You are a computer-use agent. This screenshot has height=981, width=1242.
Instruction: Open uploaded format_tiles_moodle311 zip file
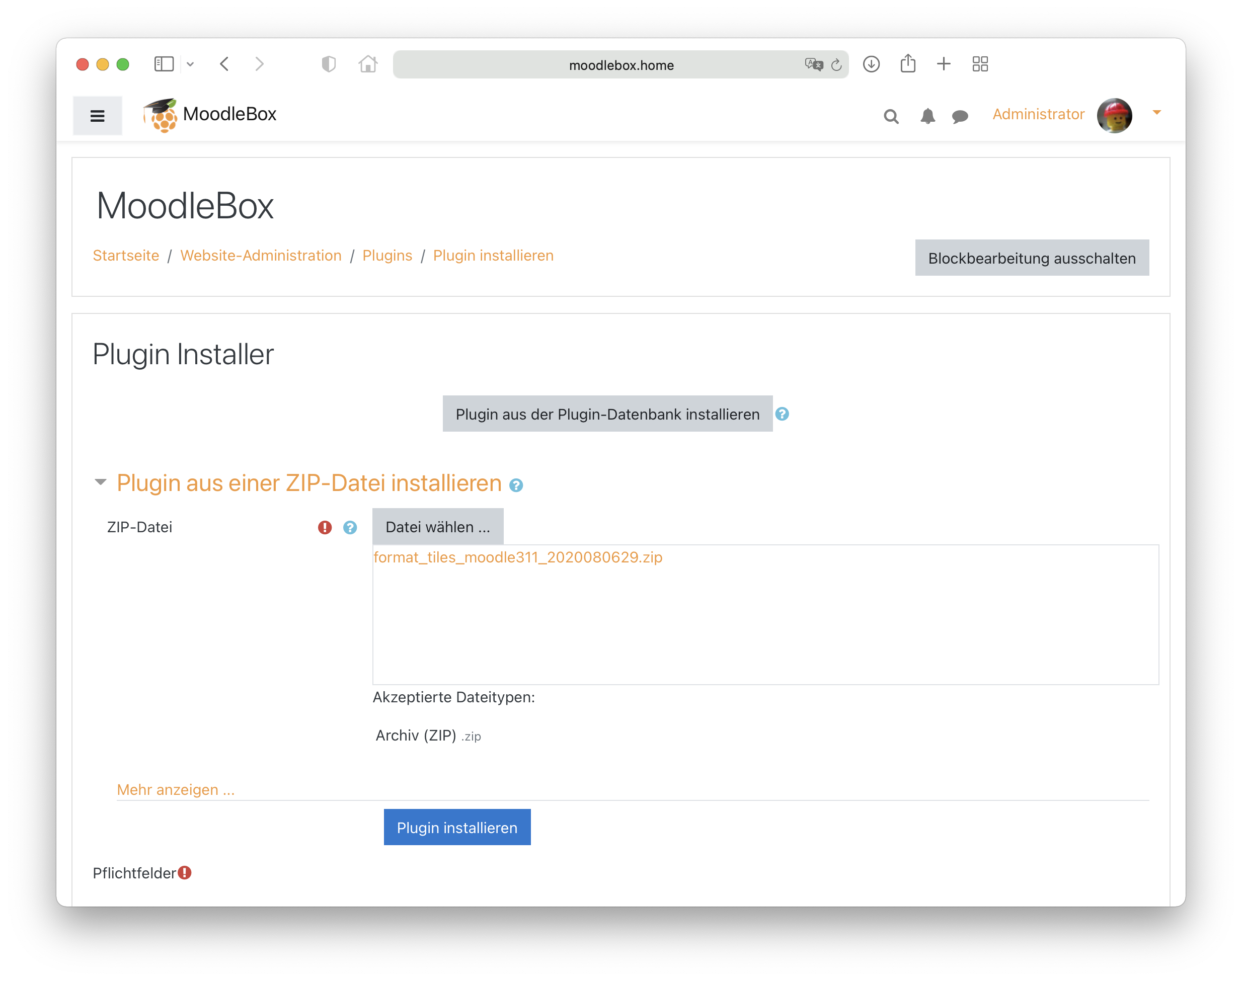[x=518, y=557]
